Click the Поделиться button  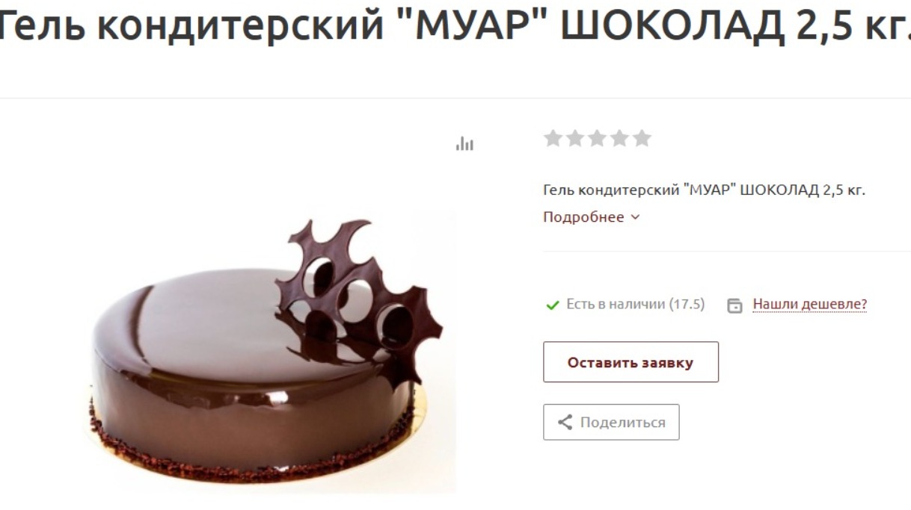(611, 422)
